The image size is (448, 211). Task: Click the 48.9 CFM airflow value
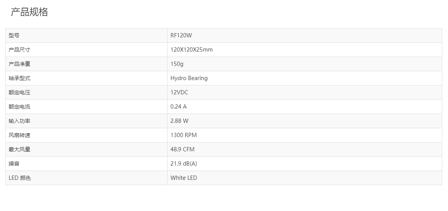[x=182, y=149]
